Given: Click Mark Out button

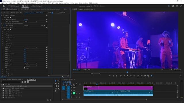Looking at the screenshot, I should tap(116, 76).
